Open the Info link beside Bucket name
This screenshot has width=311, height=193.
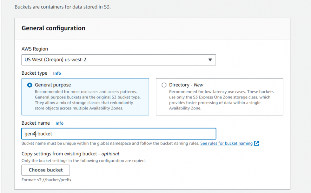(x=59, y=123)
